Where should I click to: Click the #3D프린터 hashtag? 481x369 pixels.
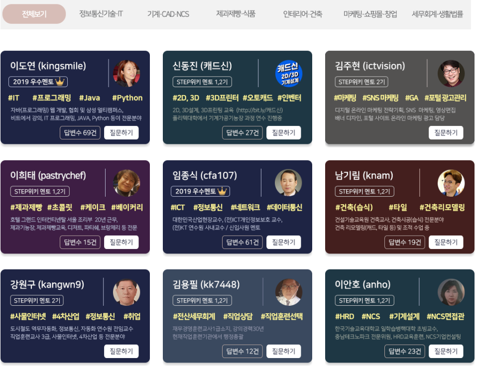(x=222, y=98)
